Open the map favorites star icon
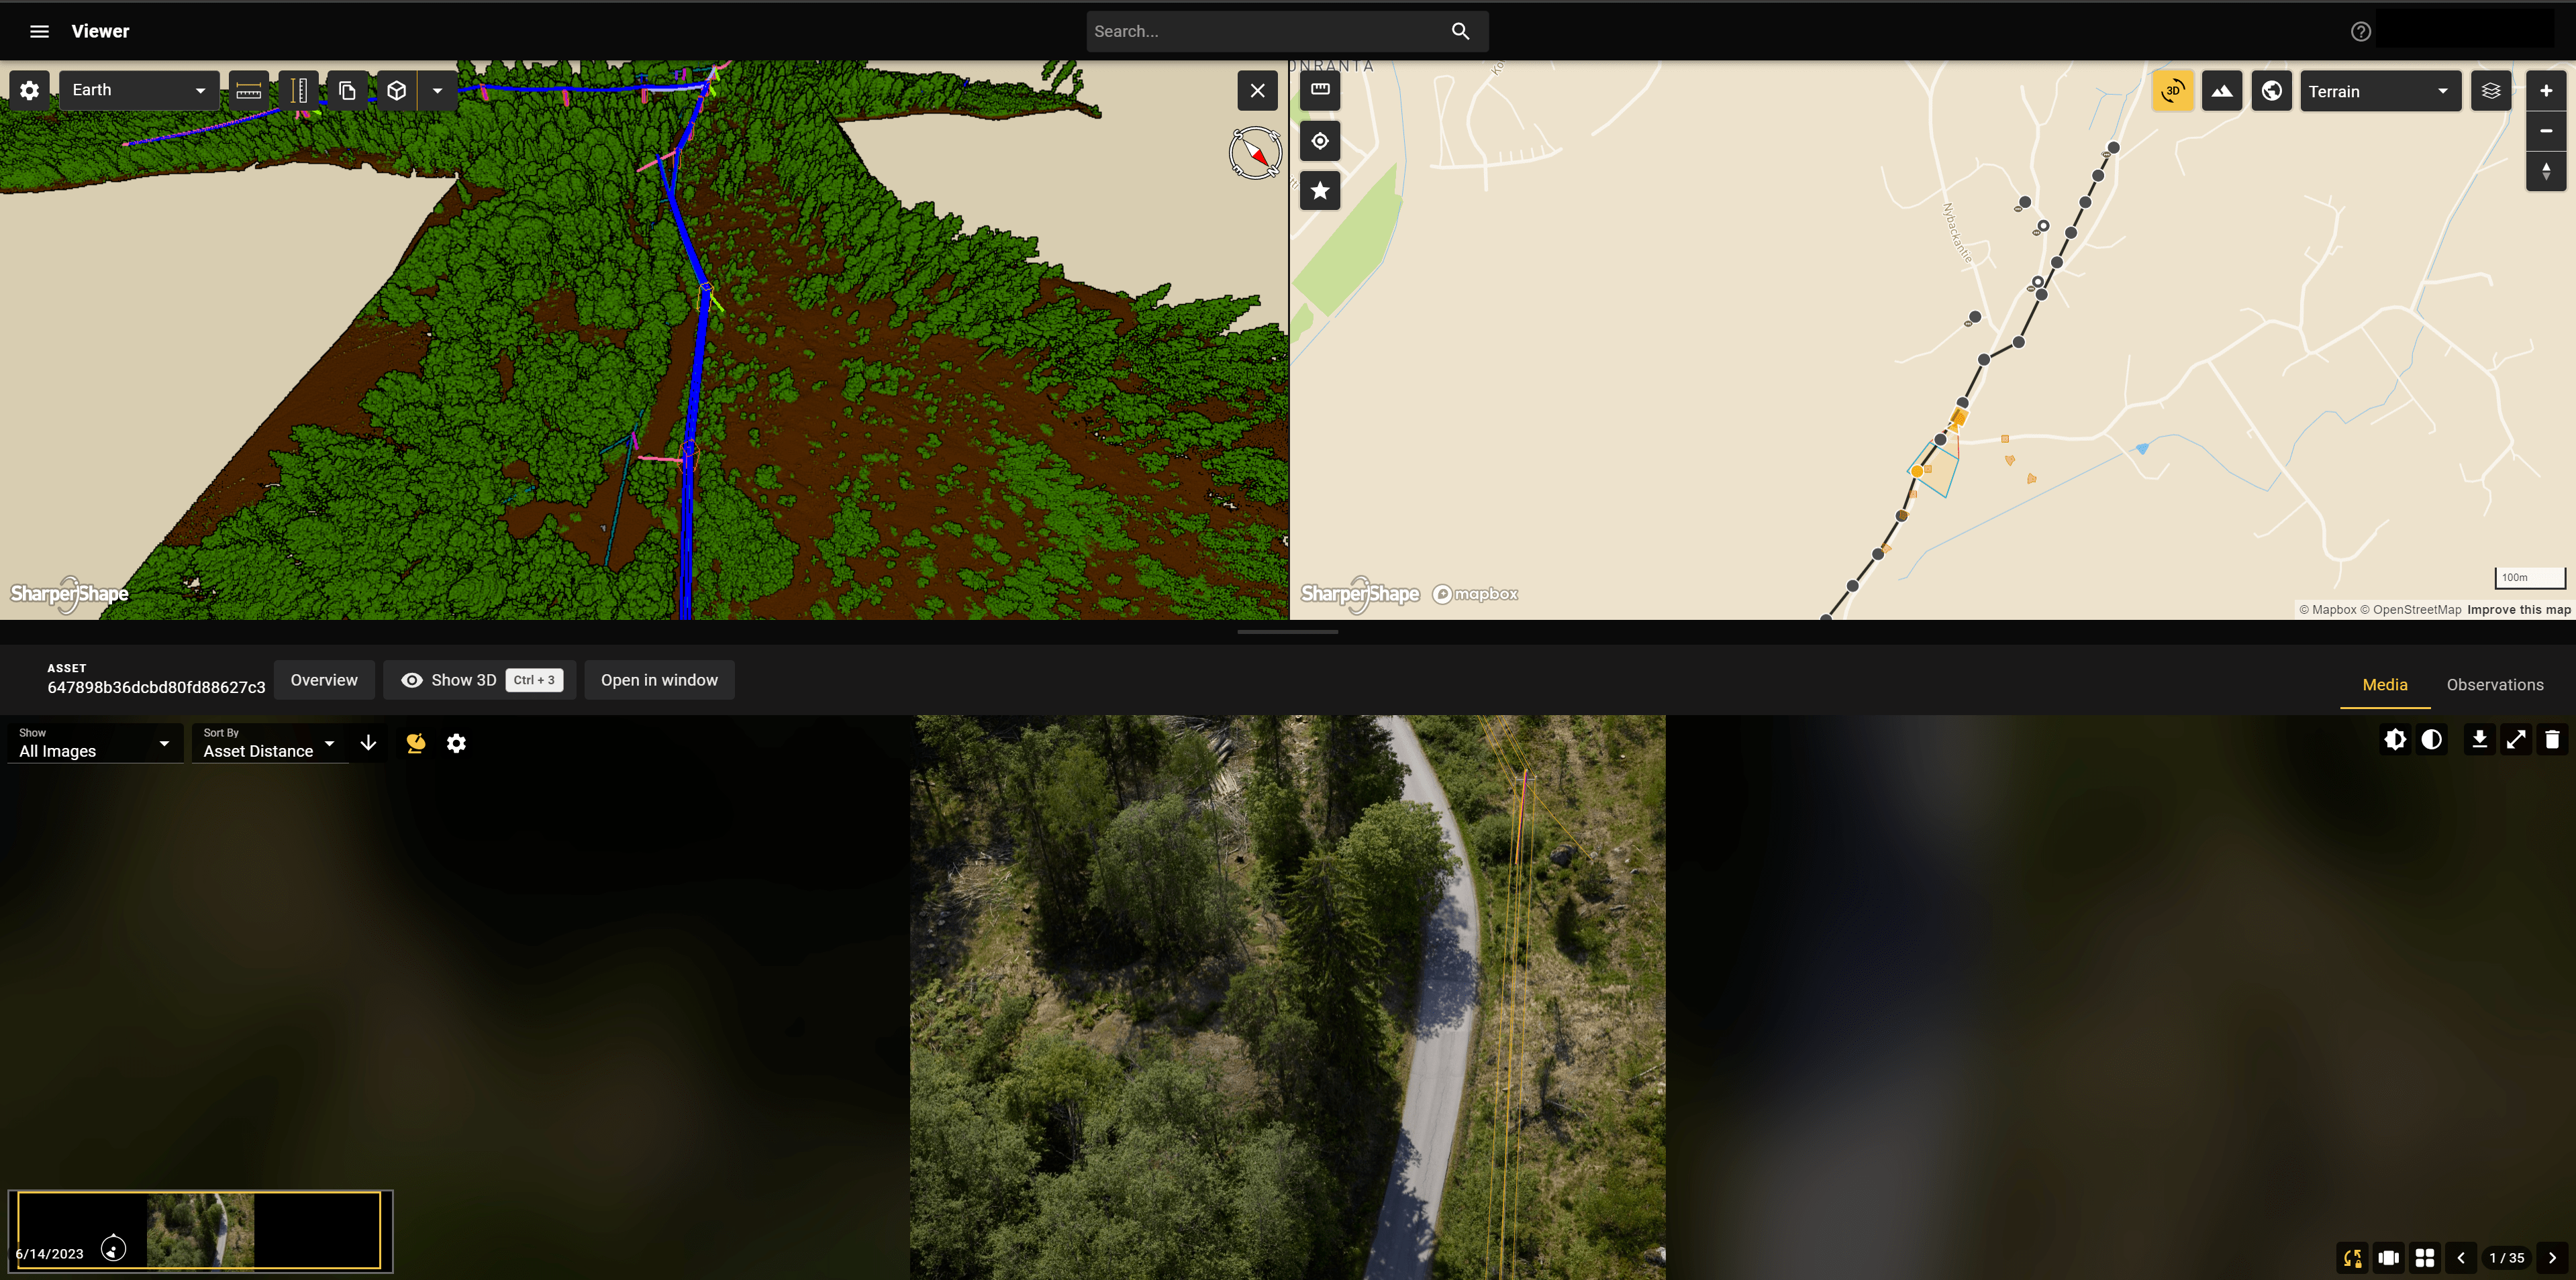The width and height of the screenshot is (2576, 1280). click(x=1320, y=191)
